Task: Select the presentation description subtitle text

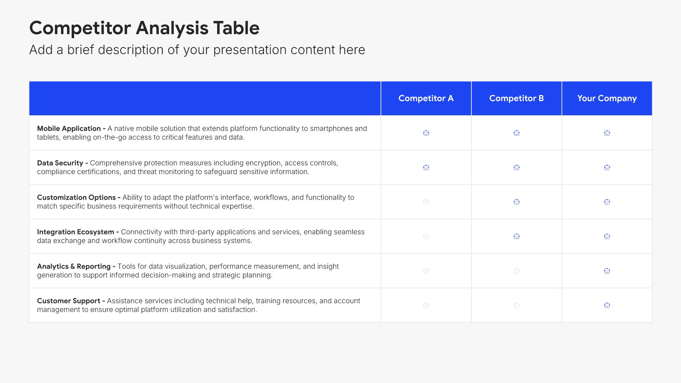Action: coord(197,50)
